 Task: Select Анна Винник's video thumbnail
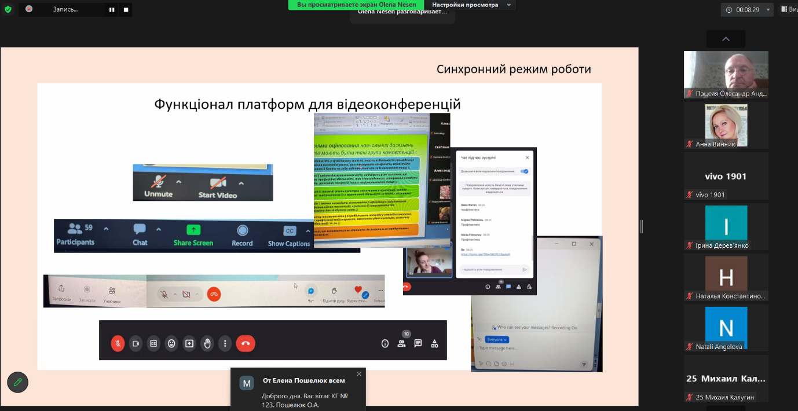[x=726, y=126]
